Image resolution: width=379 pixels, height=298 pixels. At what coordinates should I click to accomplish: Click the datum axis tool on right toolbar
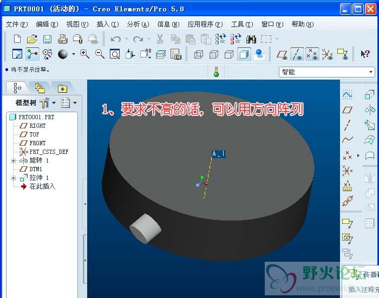click(348, 125)
